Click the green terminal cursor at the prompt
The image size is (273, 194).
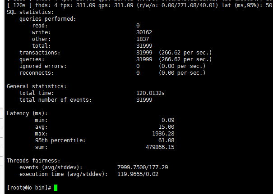[x=56, y=188]
